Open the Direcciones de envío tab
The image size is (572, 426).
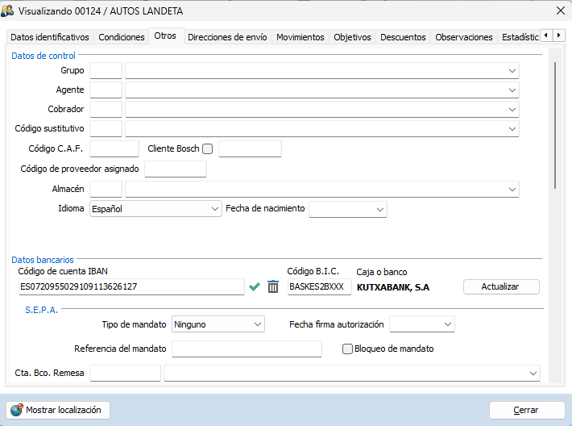point(229,37)
